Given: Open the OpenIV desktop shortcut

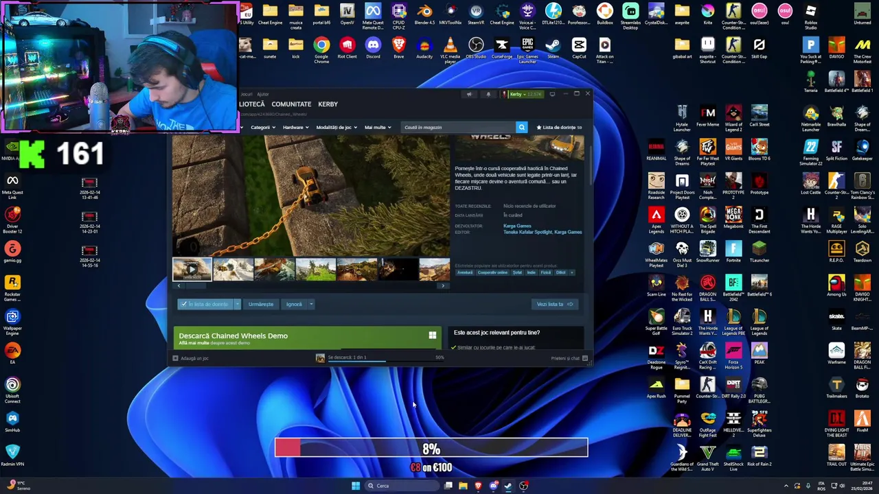Looking at the screenshot, I should click(347, 15).
